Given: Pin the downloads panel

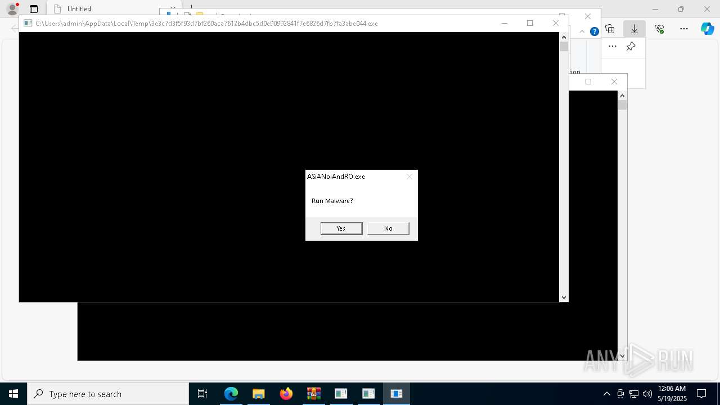Looking at the screenshot, I should 631,47.
